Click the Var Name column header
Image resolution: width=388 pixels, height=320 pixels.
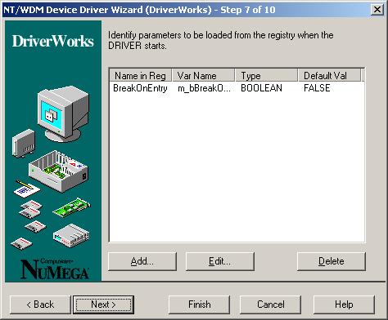pyautogui.click(x=203, y=75)
